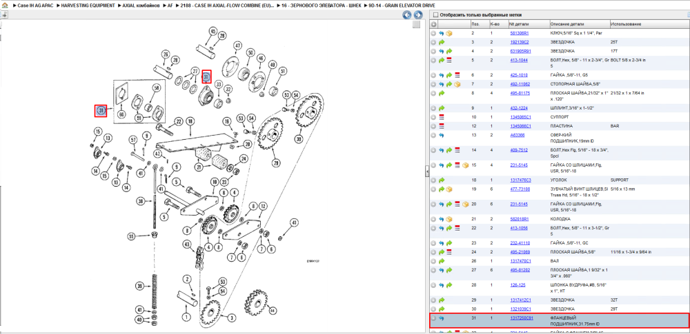
Task: Click the pin icon above the diagram
Action: [4, 15]
